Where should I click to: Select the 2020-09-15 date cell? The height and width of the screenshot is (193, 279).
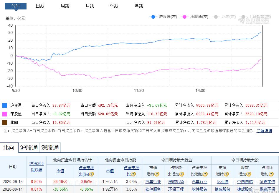pos(12,181)
